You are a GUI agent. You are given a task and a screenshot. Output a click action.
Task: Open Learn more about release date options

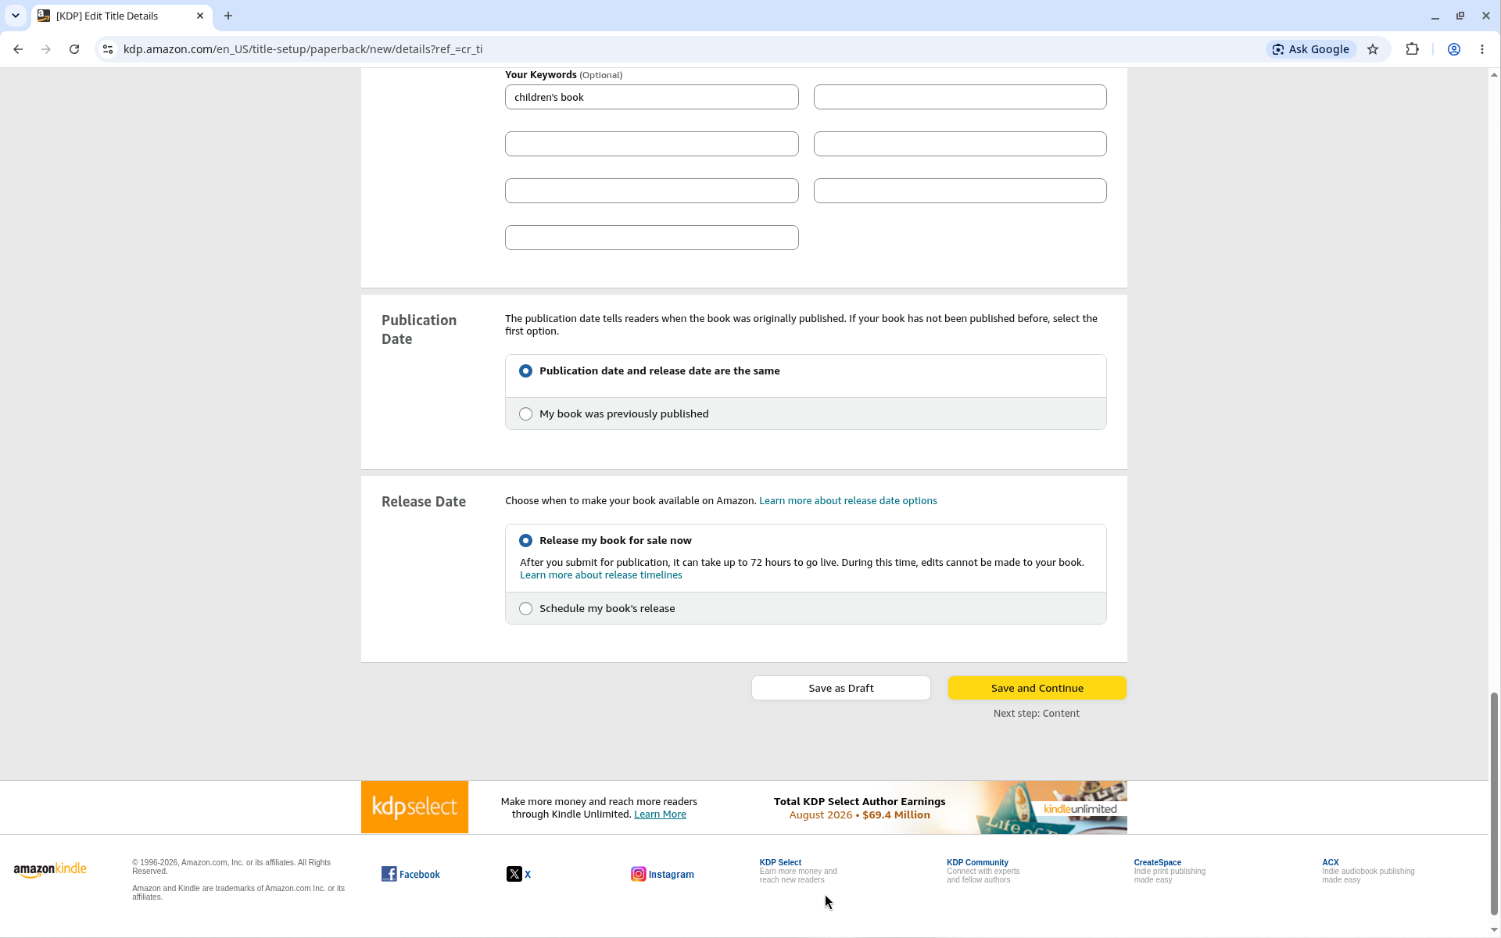click(848, 501)
